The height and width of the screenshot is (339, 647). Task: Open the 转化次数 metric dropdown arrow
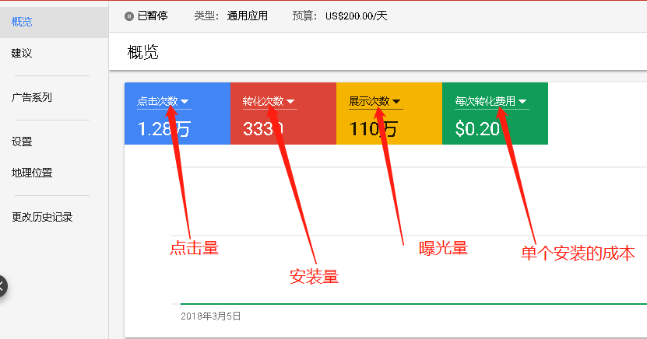pos(290,102)
